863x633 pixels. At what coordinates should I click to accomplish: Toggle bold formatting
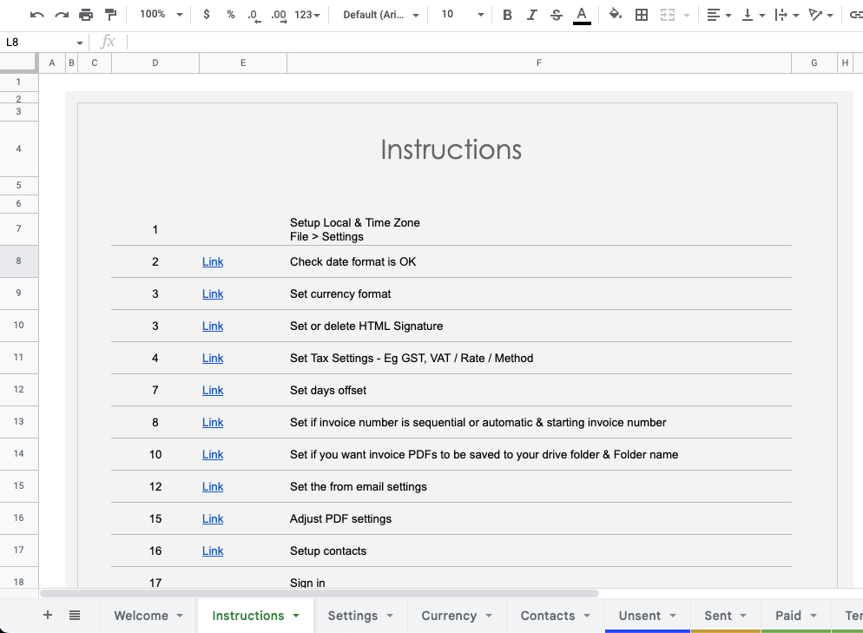coord(507,15)
